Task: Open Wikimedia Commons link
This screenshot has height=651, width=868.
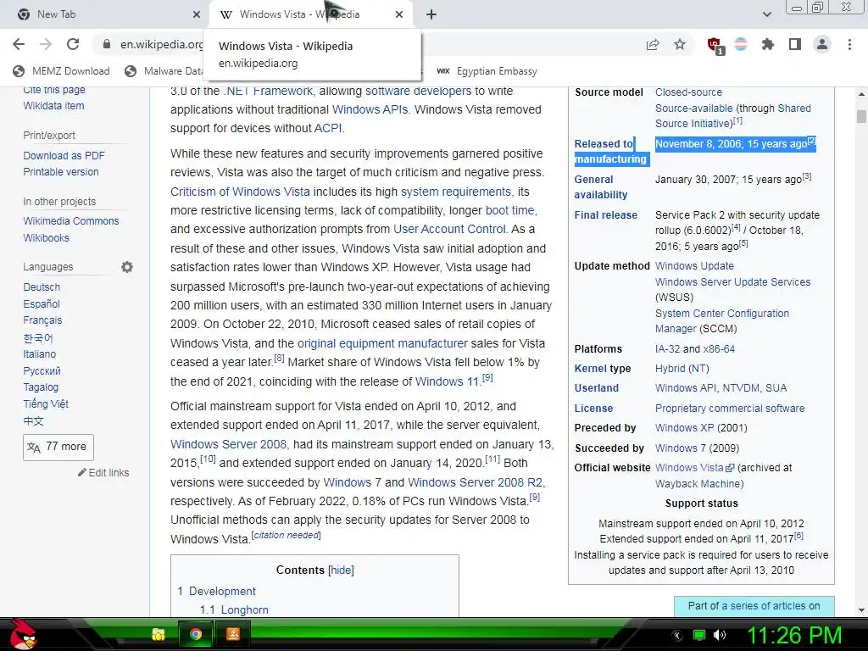Action: click(x=71, y=221)
